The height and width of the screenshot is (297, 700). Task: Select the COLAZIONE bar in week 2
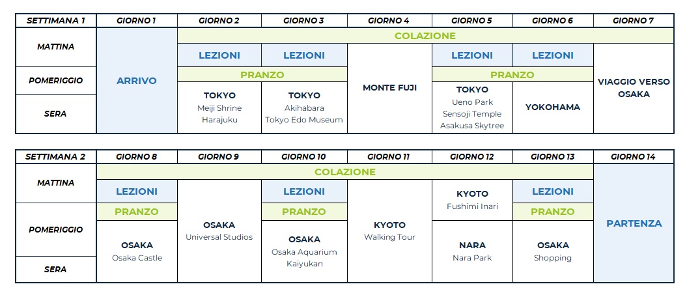pyautogui.click(x=345, y=172)
